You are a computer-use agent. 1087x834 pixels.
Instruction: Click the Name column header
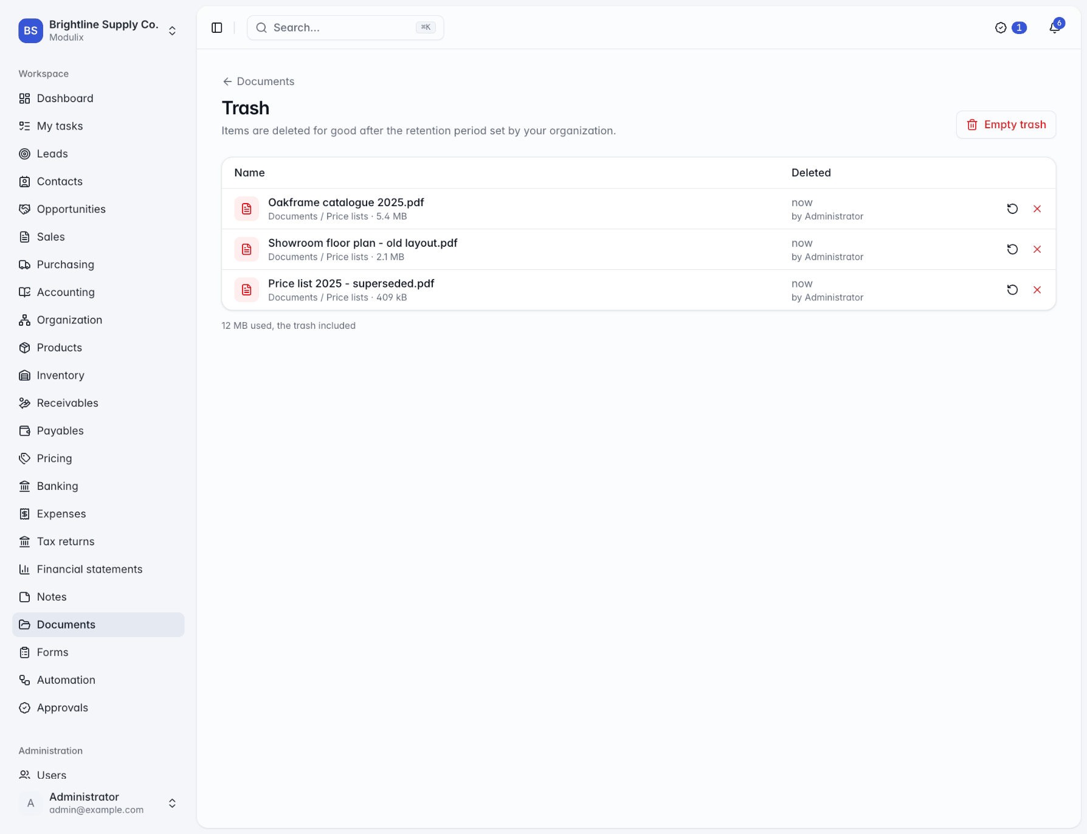point(249,173)
